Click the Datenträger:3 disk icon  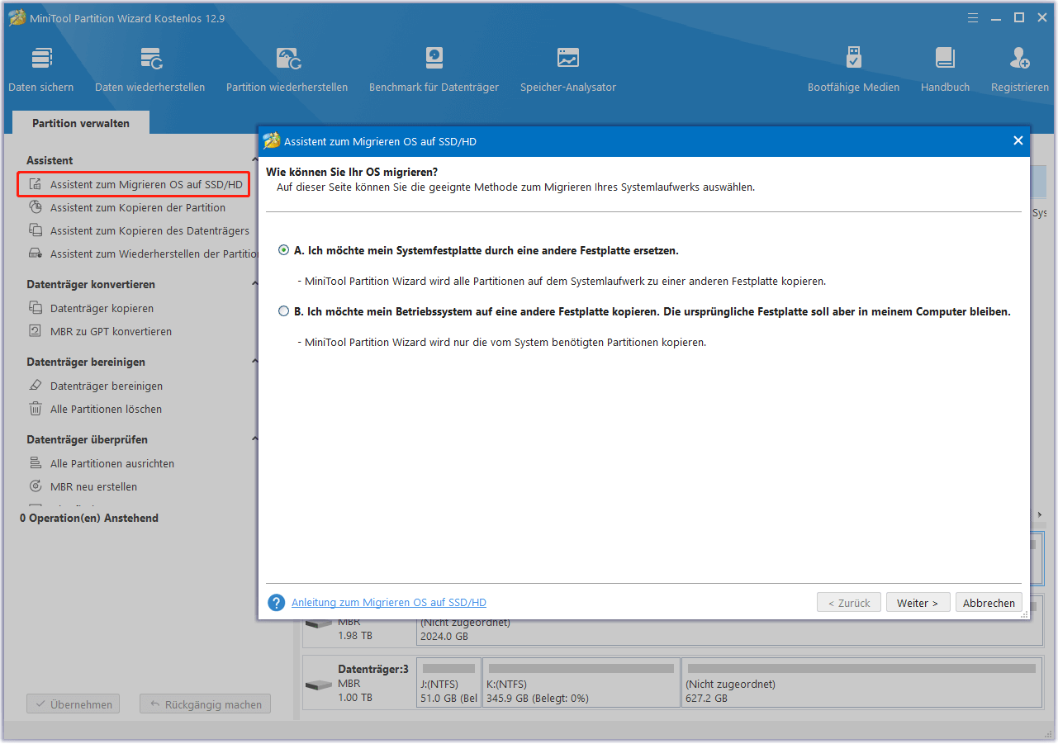(x=318, y=685)
